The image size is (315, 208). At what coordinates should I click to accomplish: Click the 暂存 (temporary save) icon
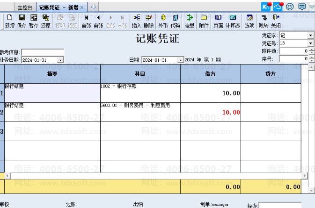pyautogui.click(x=33, y=21)
